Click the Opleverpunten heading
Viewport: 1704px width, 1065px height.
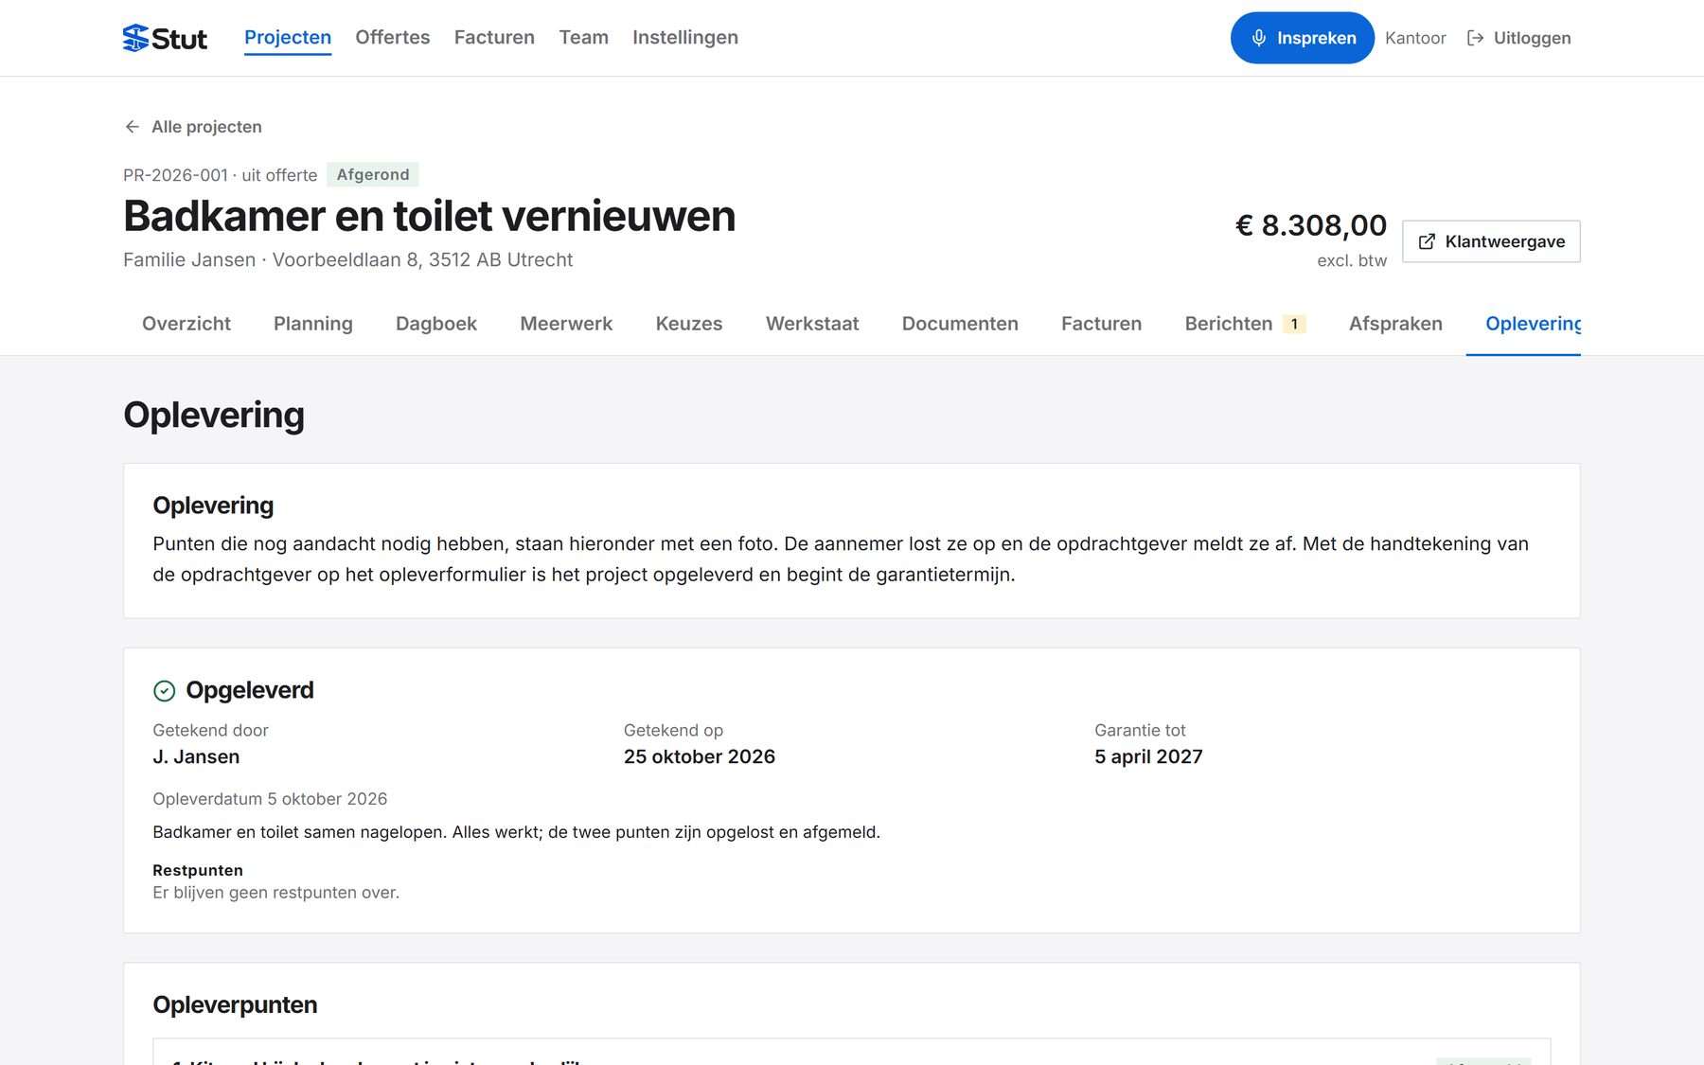(x=235, y=1004)
